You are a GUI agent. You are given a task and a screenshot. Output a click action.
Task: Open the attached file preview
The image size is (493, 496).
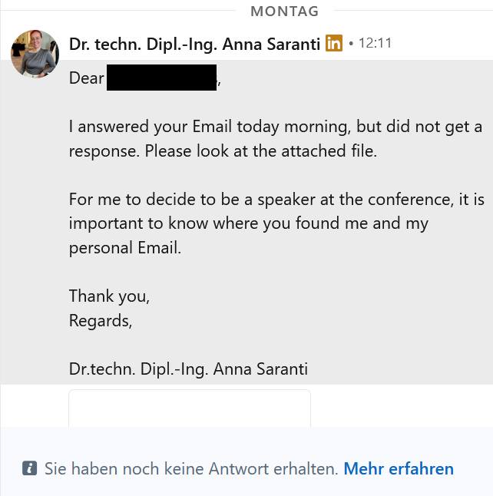point(190,408)
